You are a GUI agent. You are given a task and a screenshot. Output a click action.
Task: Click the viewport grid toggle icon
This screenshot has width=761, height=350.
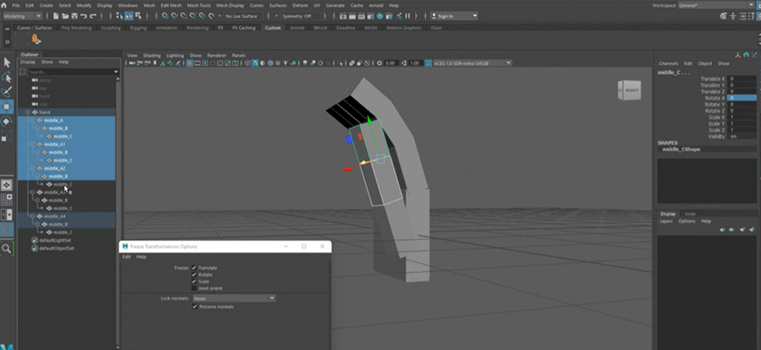pyautogui.click(x=190, y=63)
